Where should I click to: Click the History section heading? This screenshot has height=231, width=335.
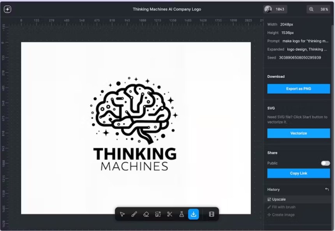tap(273, 189)
